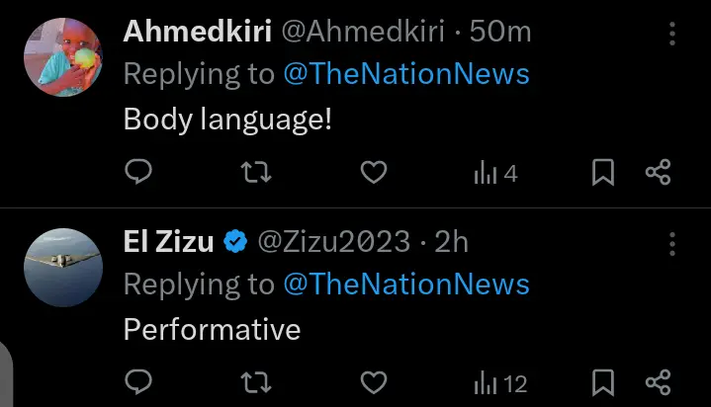This screenshot has width=711, height=407.
Task: Bookmark Ahmedkiri's tweet
Action: tap(603, 173)
